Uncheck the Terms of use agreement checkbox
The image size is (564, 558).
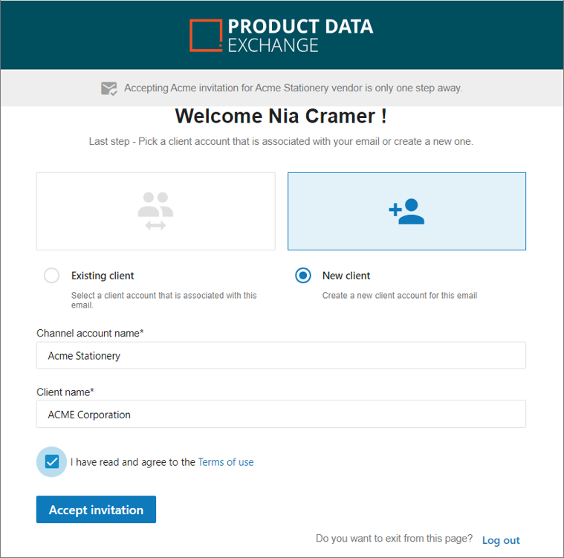tap(52, 461)
